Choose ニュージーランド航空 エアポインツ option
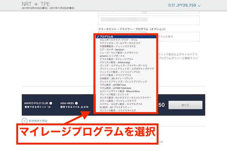Image resolution: width=227 pixels, height=151 pixels. point(126,53)
